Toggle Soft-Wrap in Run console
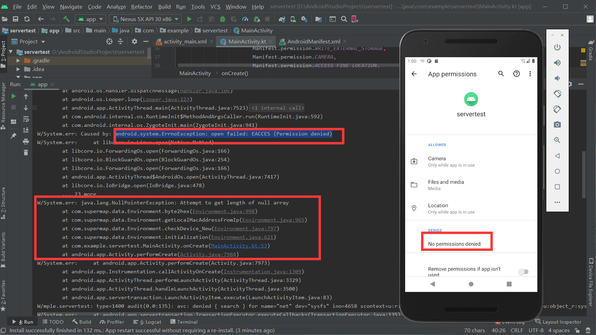This screenshot has width=596, height=335. coord(26,119)
